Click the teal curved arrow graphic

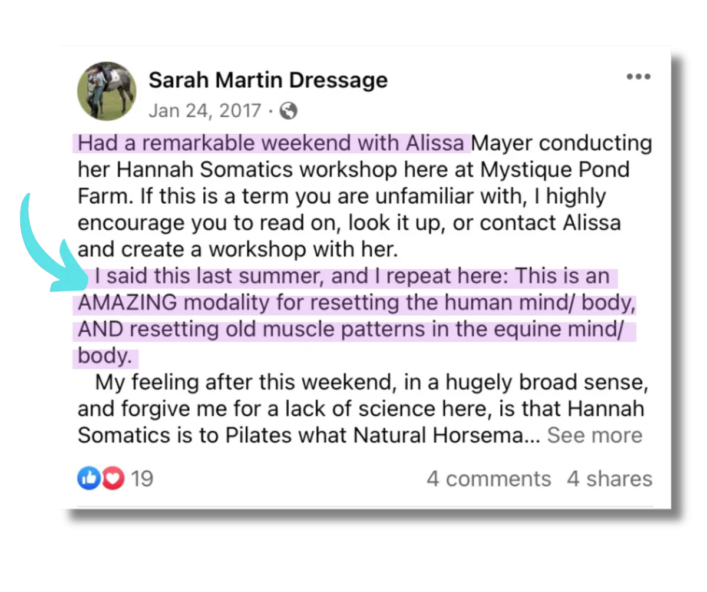click(52, 242)
